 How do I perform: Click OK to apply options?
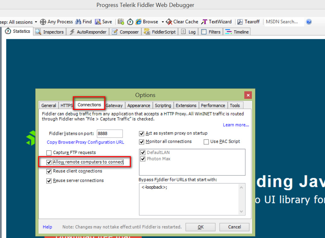click(200, 227)
